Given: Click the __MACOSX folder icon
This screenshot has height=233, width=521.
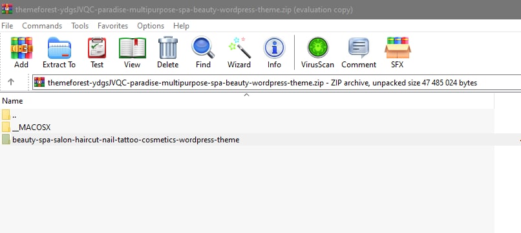Looking at the screenshot, I should (x=6, y=127).
